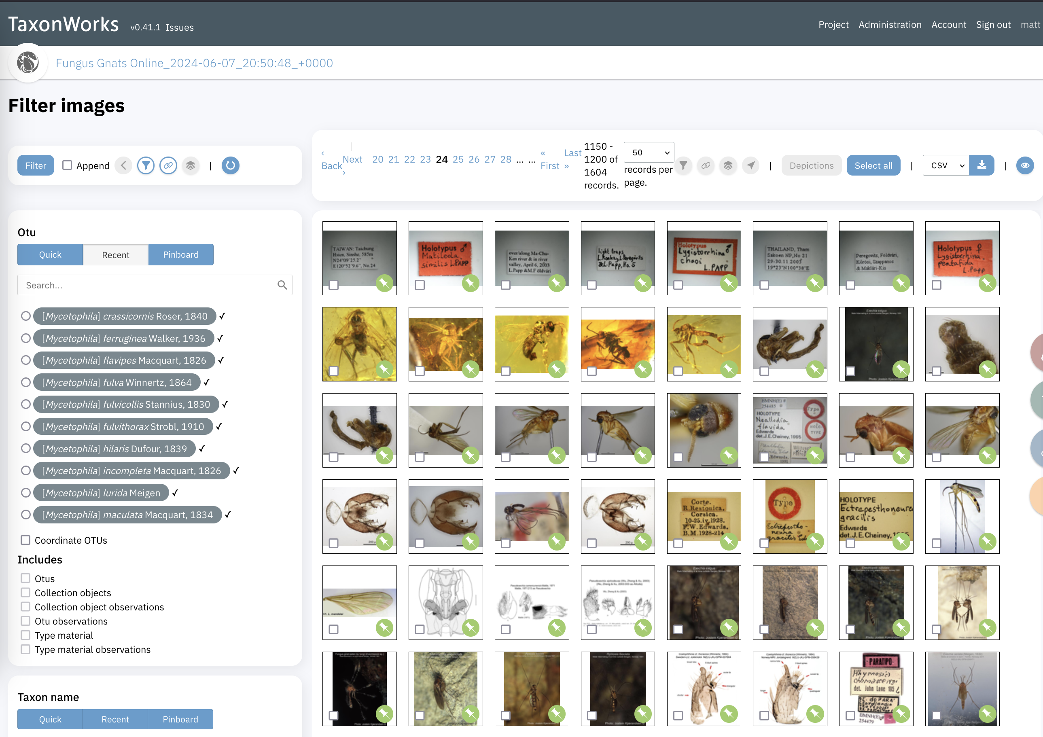Pin the Neallodia flavida holotype label image

pos(815,455)
